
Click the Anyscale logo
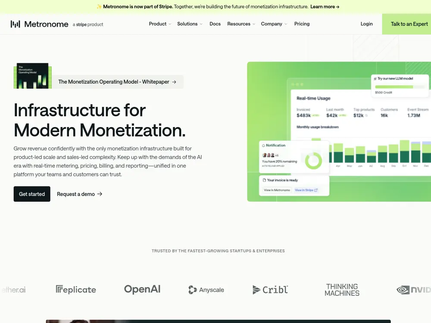click(x=206, y=290)
